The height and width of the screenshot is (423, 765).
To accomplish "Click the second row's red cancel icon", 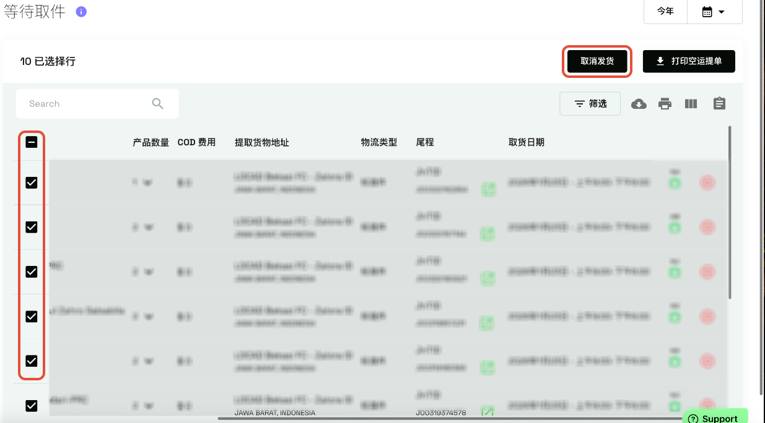I will coord(707,227).
